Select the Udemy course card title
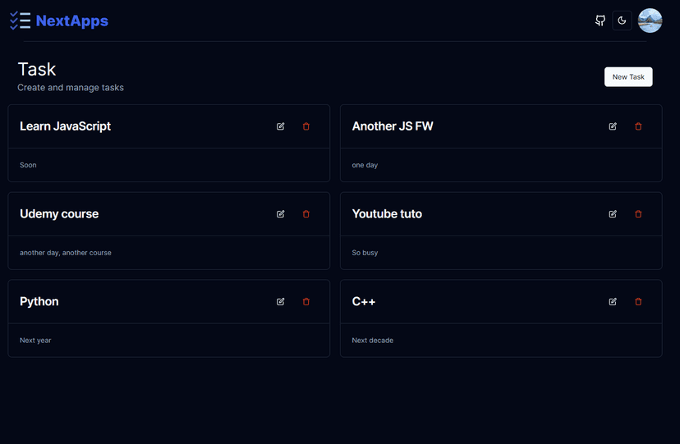 pos(59,213)
